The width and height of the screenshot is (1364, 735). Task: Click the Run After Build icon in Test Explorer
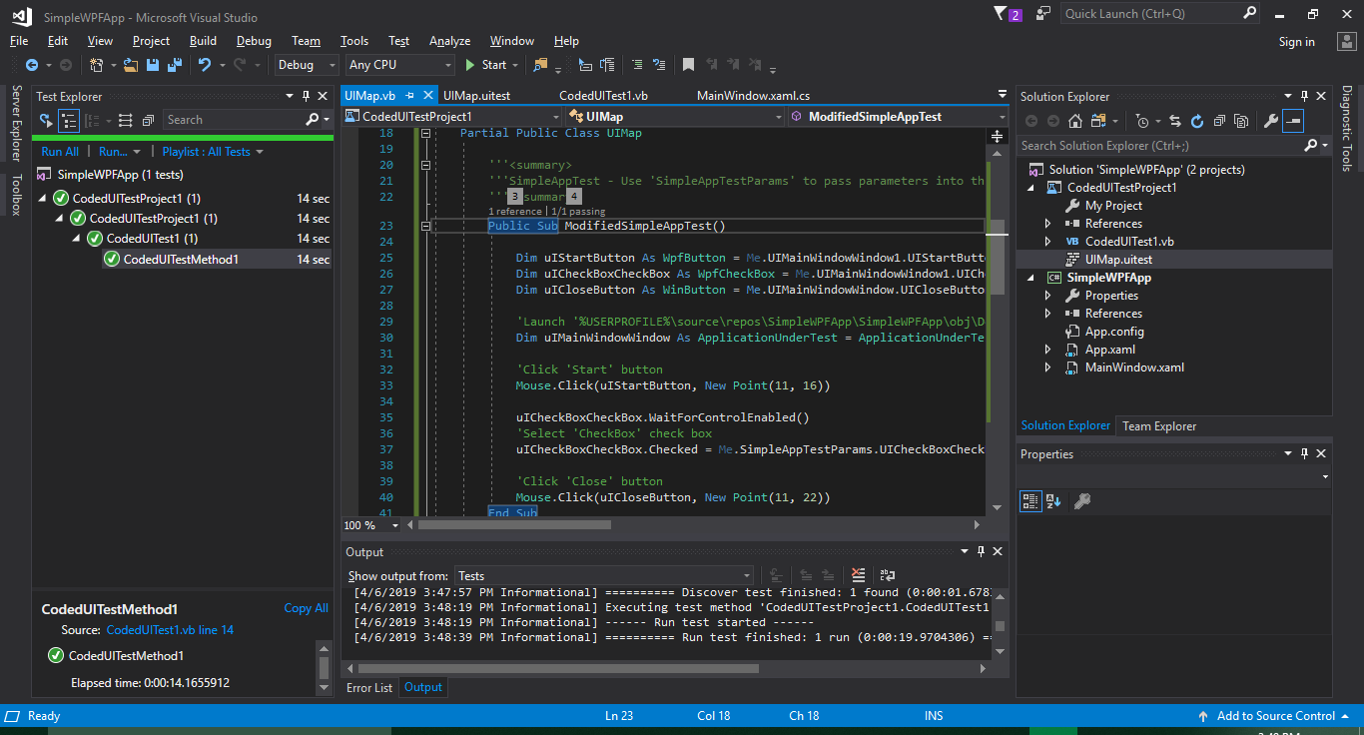[x=46, y=120]
